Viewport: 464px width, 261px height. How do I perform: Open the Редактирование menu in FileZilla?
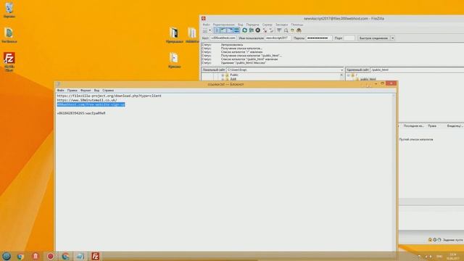pos(224,25)
